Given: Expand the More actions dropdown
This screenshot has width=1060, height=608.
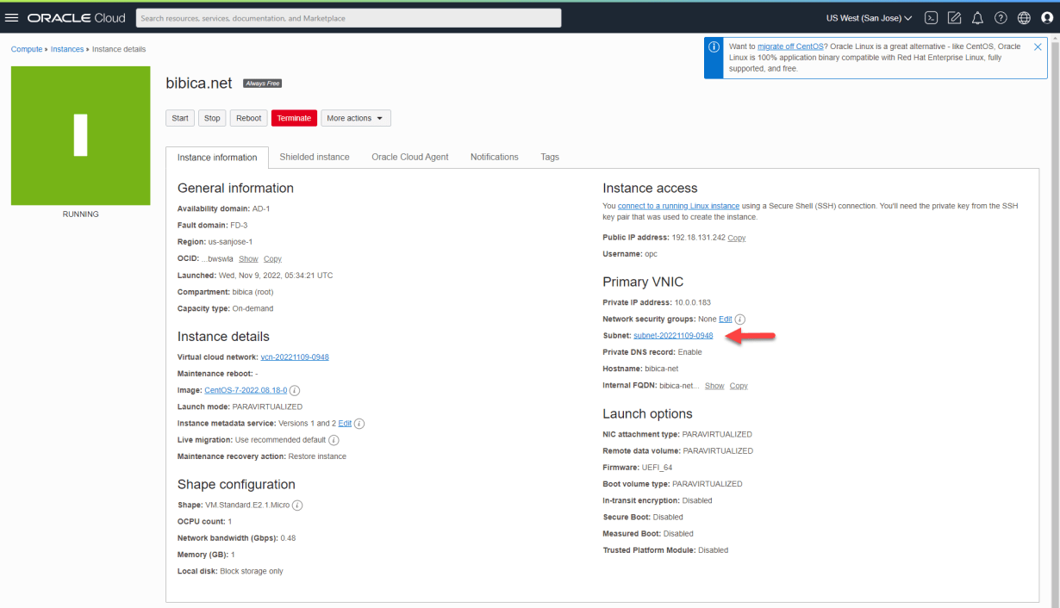Looking at the screenshot, I should pyautogui.click(x=356, y=118).
